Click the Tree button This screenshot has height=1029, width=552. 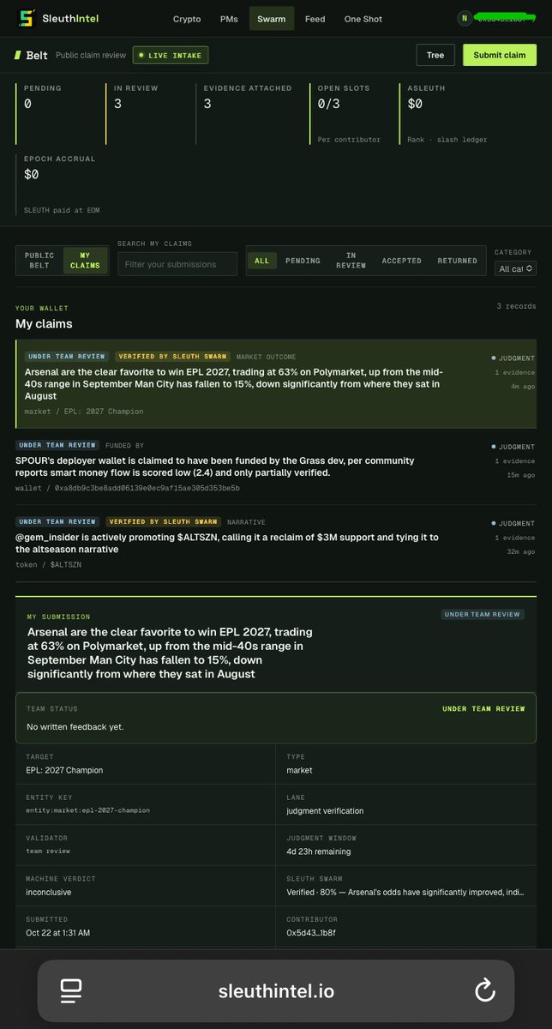pos(435,55)
